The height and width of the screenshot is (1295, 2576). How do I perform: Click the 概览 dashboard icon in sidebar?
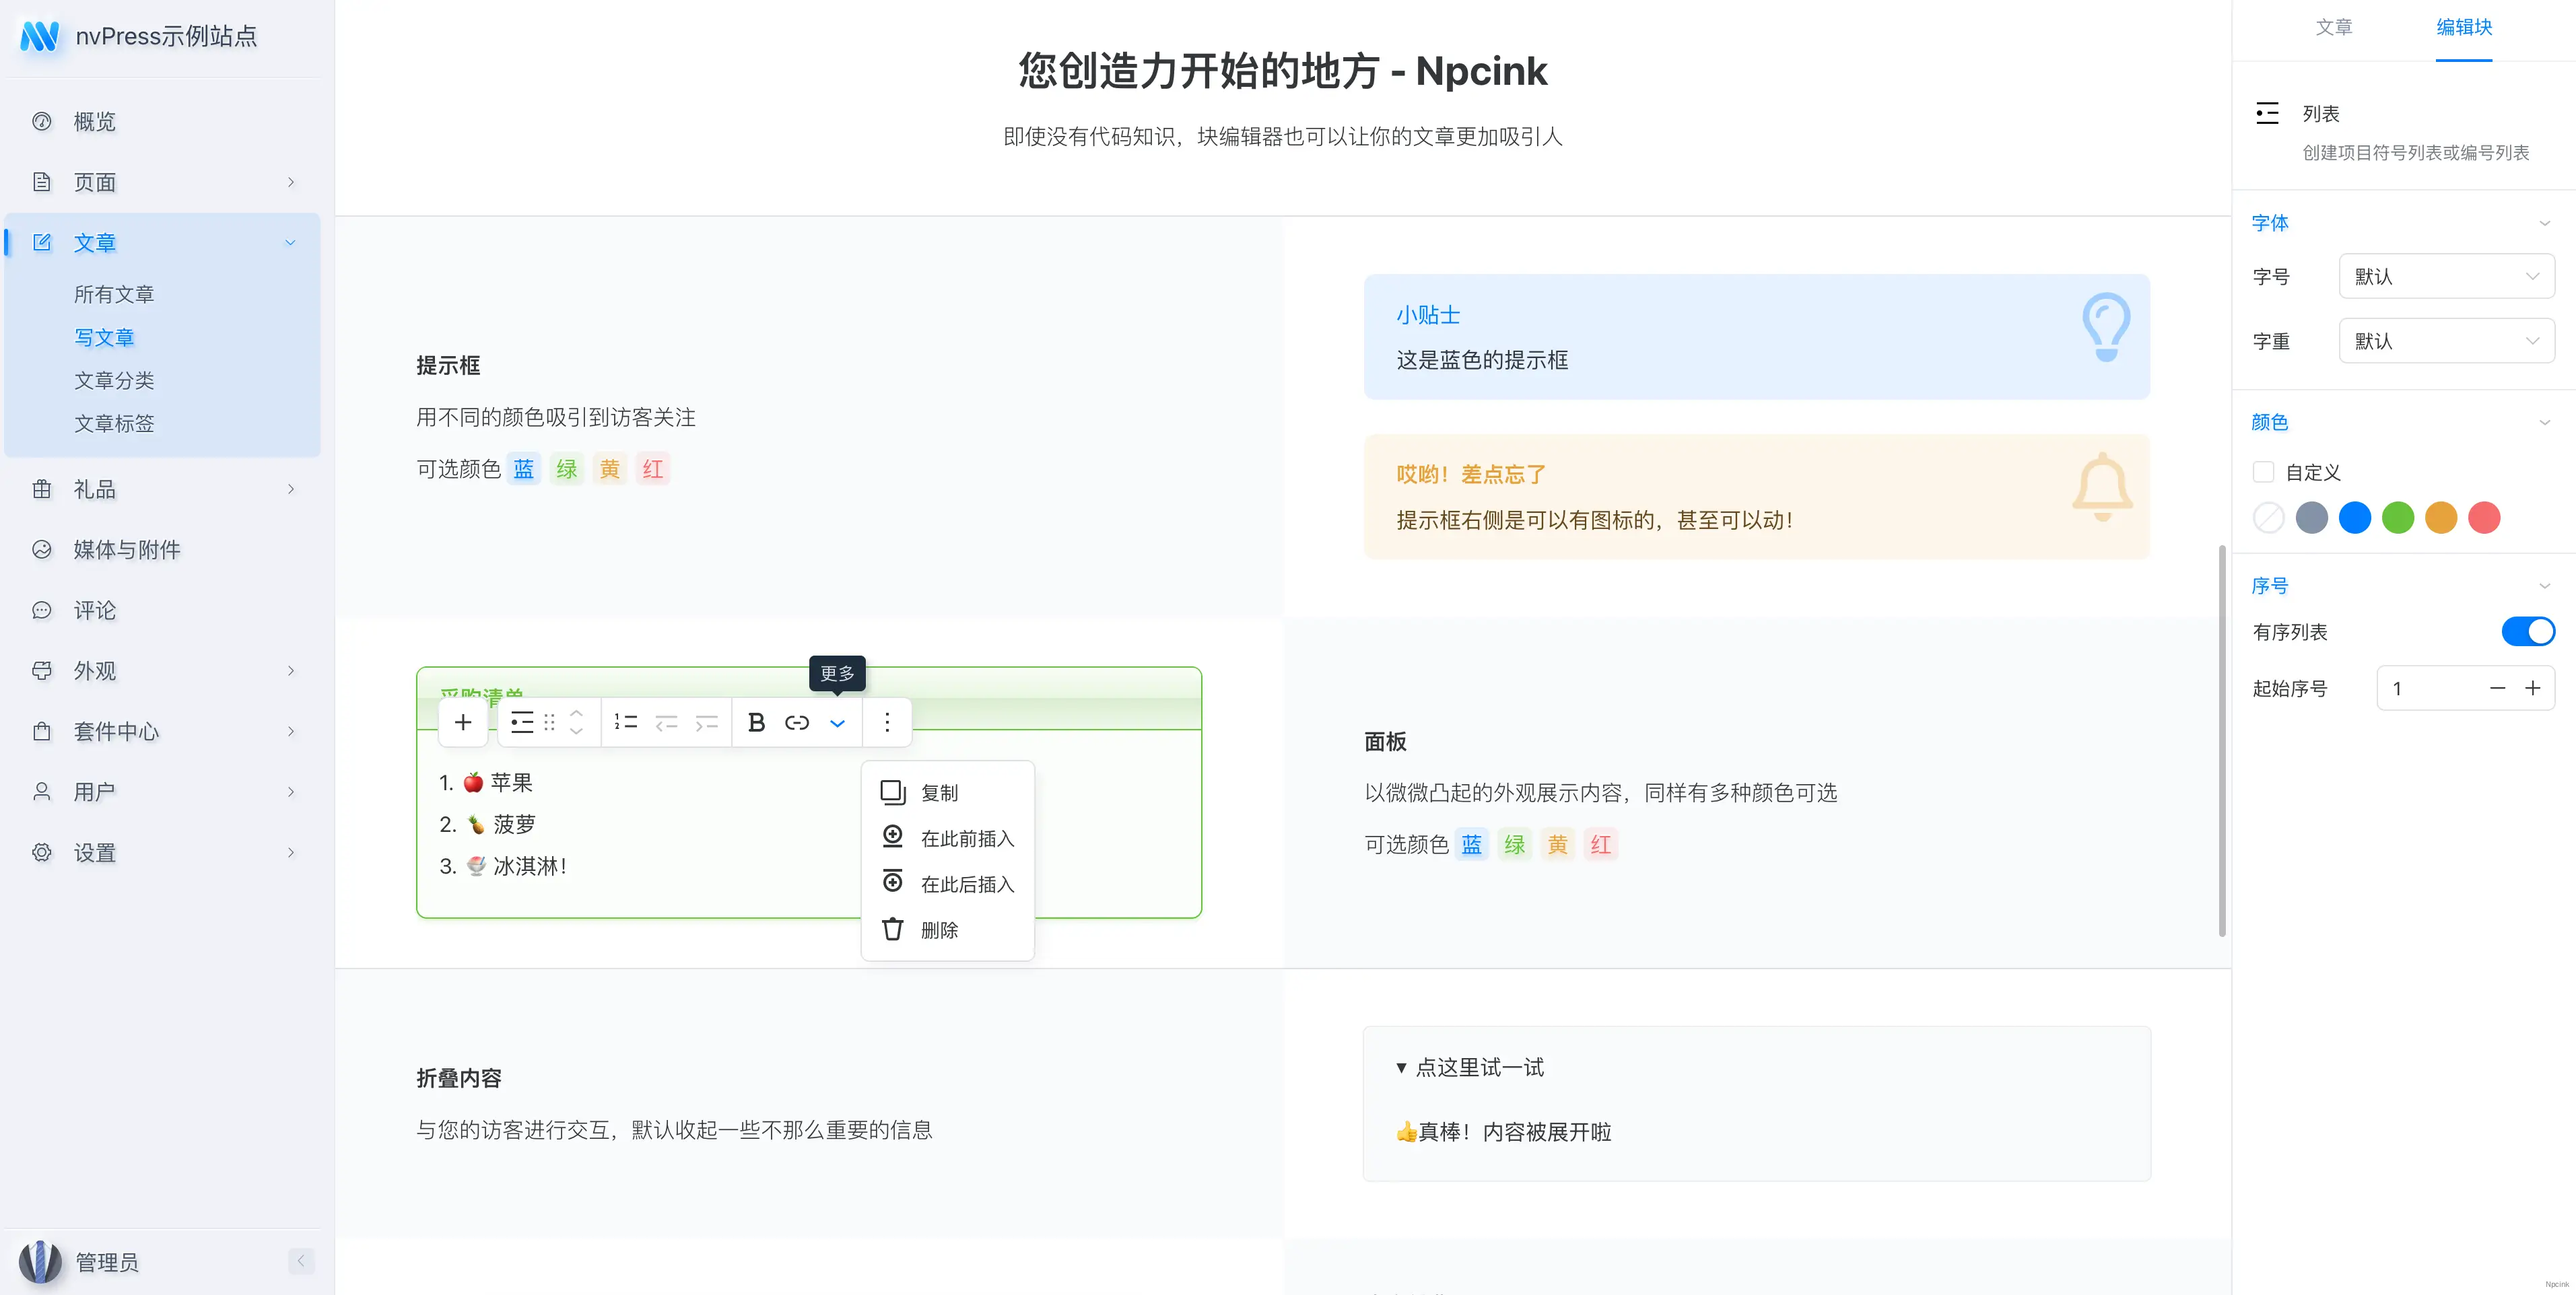42,121
